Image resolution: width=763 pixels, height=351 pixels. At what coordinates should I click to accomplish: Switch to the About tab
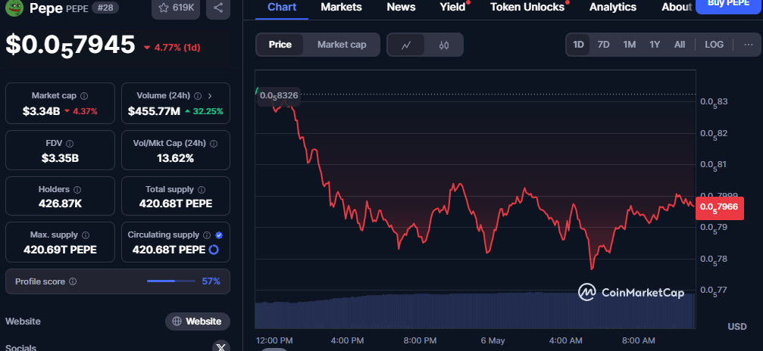677,7
